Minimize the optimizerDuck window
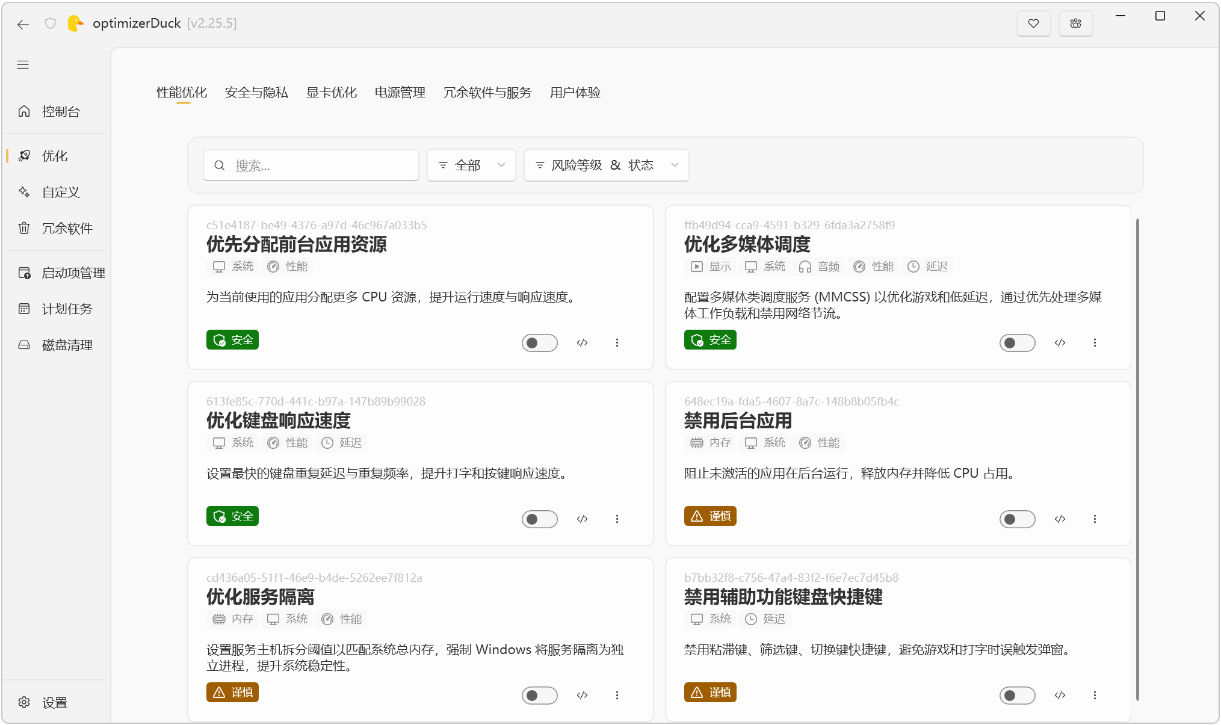Screen dimensions: 1221x725 click(x=1120, y=16)
